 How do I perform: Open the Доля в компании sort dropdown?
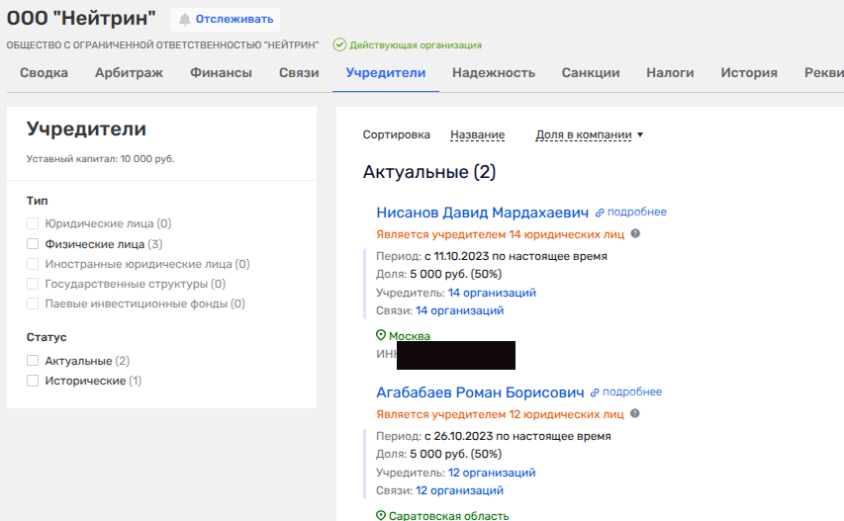point(589,134)
